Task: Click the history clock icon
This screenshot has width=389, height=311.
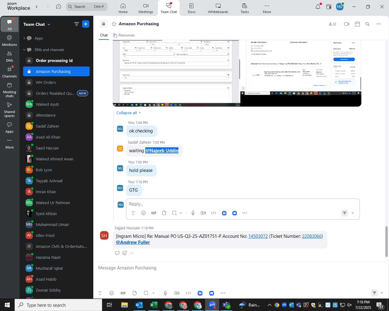Action: (59, 7)
